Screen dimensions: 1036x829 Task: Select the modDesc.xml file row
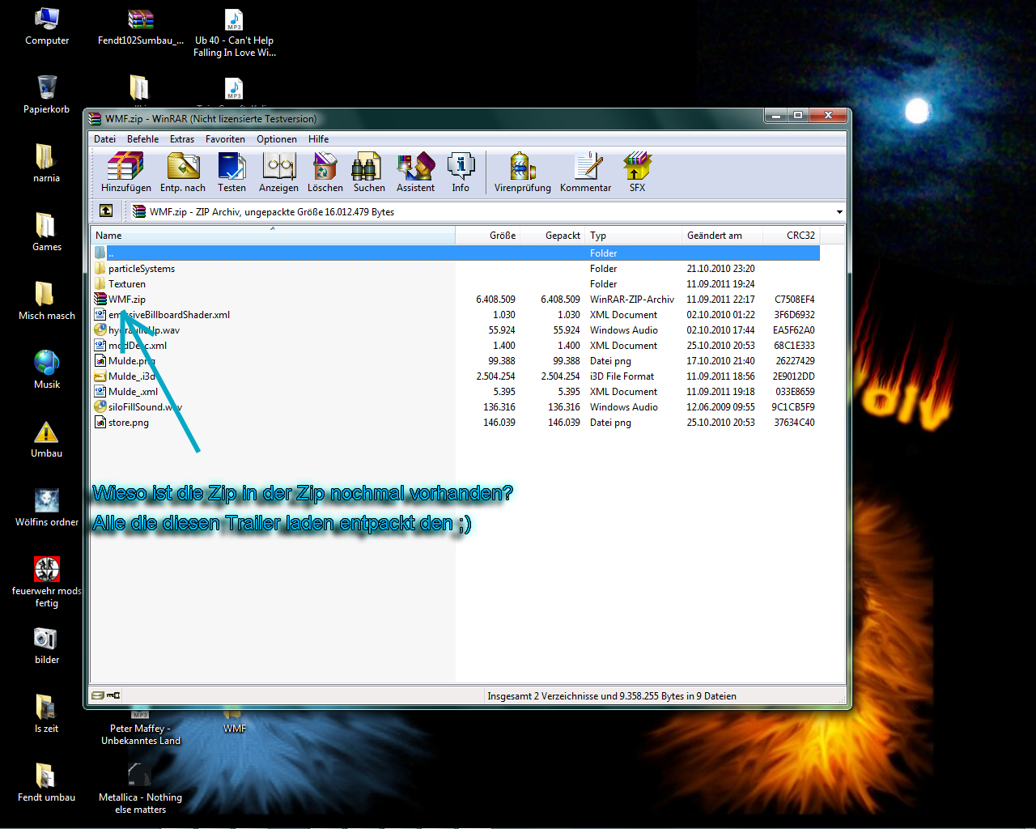coord(456,346)
